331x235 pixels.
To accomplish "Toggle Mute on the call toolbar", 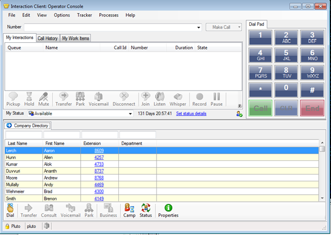I will tap(43, 98).
